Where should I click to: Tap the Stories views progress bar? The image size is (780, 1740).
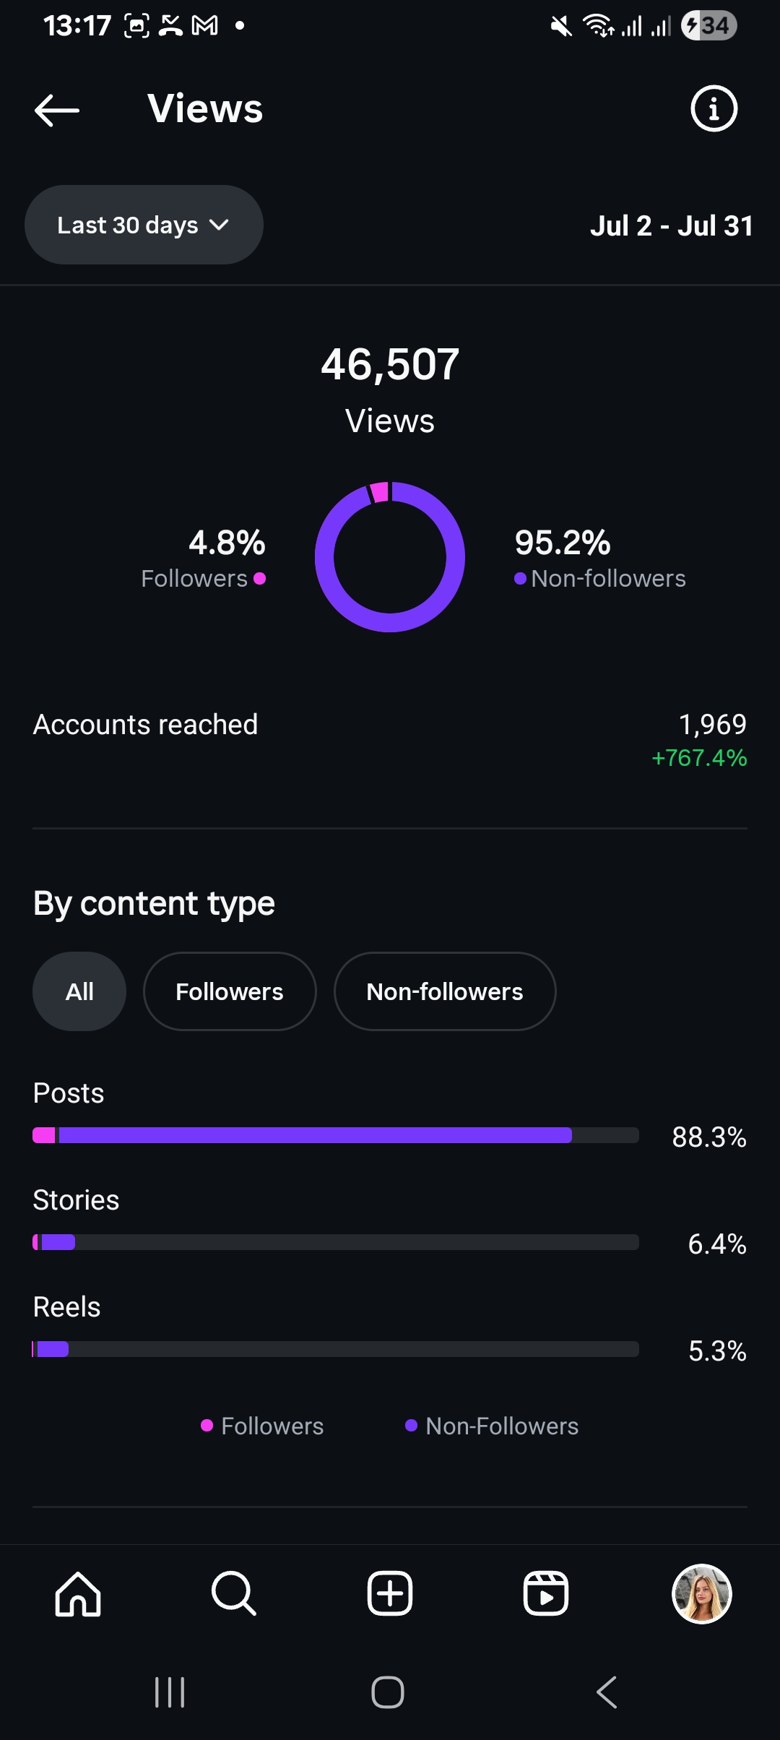point(336,1242)
